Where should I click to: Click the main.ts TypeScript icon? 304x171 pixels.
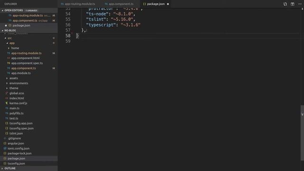click(7, 108)
